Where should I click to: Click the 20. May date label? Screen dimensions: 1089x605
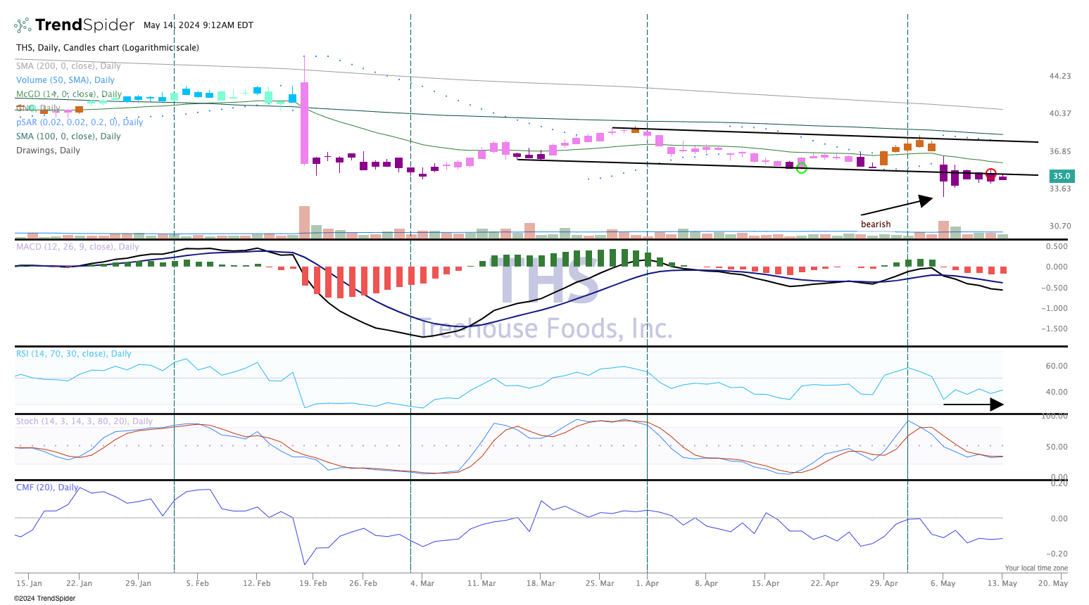coord(1052,583)
